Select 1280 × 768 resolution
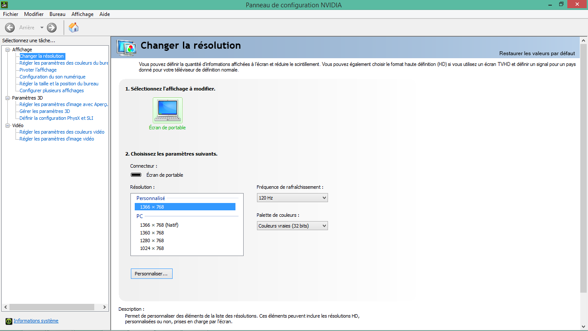This screenshot has height=331, width=588. point(152,240)
